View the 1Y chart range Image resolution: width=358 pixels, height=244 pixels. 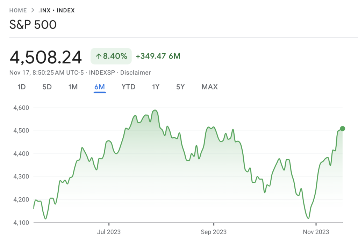[x=156, y=87]
